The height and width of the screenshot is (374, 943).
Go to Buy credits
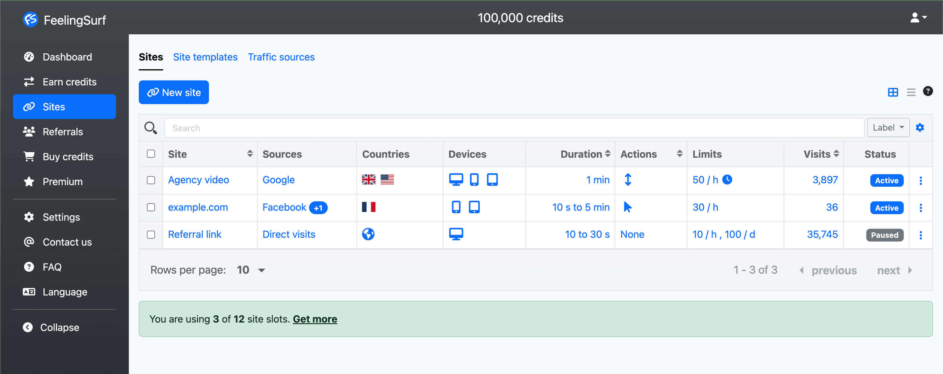tap(67, 156)
